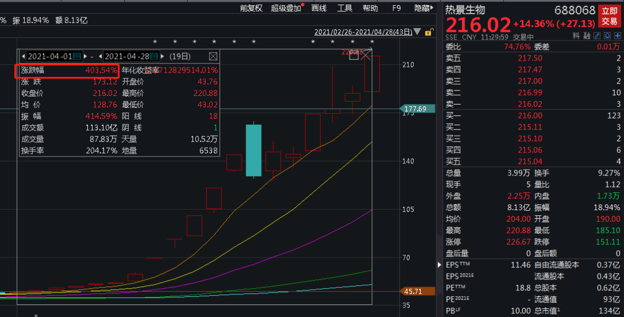Step end date 2021-04-28 backward
The image size is (624, 317).
(101, 57)
